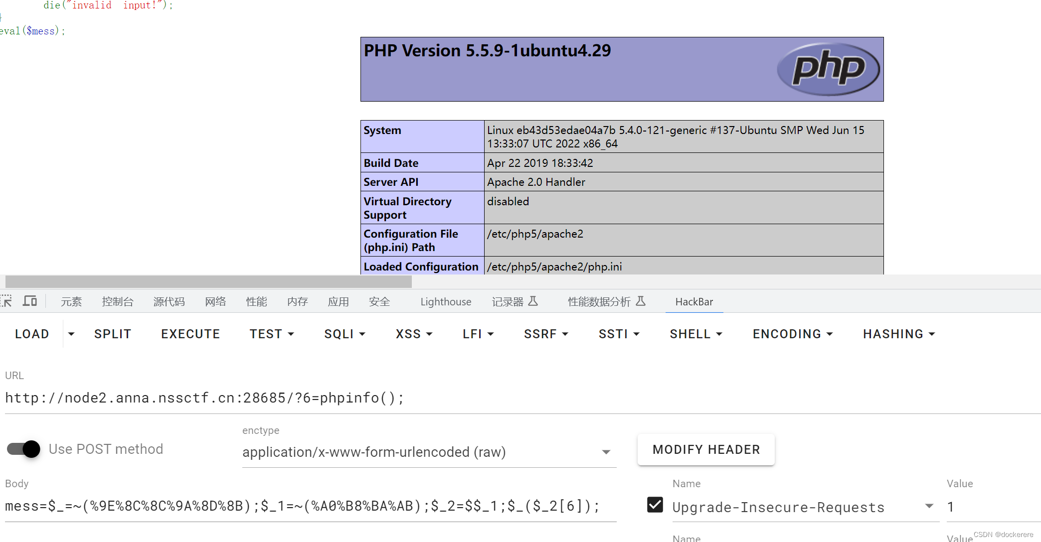Viewport: 1041px width, 542px height.
Task: Expand the HASHING menu
Action: [x=899, y=334]
